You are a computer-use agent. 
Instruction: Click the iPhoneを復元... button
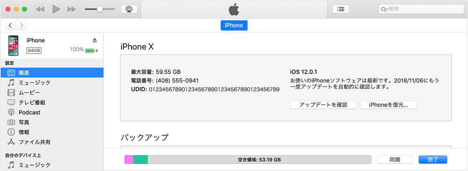[388, 105]
